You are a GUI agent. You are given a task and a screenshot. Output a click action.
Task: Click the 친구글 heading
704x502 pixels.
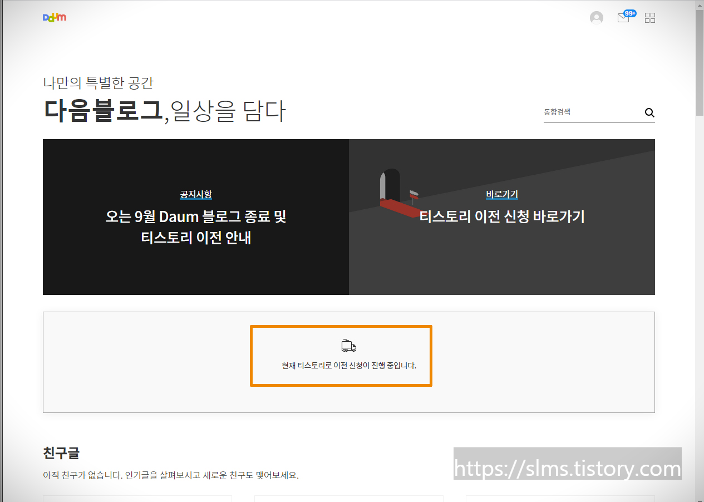coord(61,453)
